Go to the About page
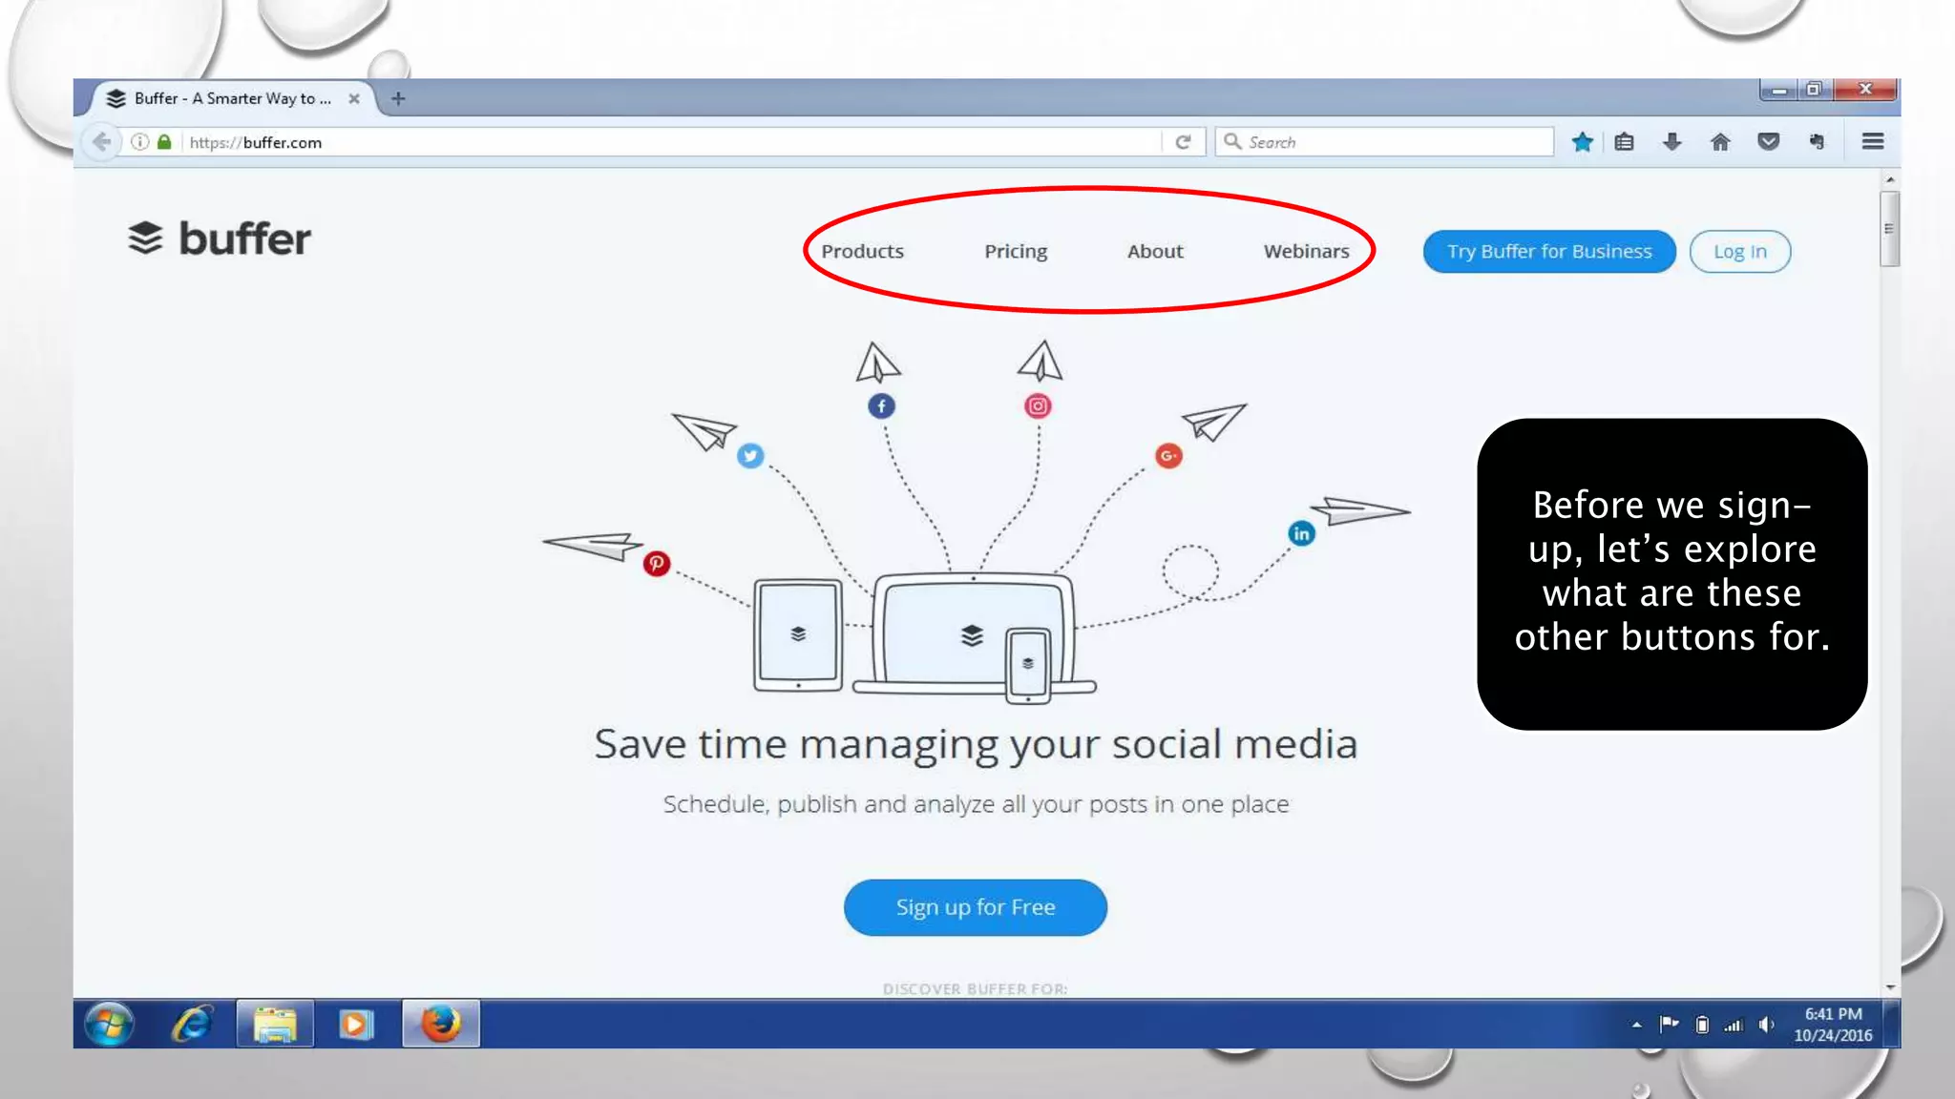This screenshot has width=1955, height=1099. coord(1155,251)
